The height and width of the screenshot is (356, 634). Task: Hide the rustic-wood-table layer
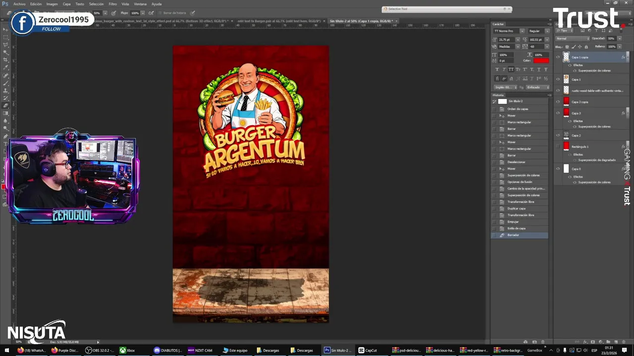[x=558, y=90]
